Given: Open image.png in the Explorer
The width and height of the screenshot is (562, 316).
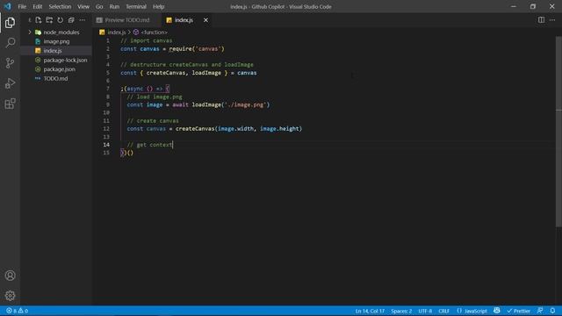Looking at the screenshot, I should [56, 41].
